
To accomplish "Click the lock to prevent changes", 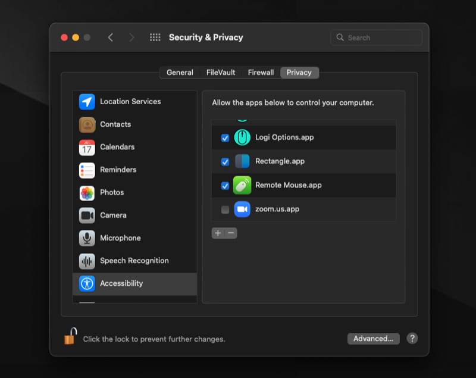I will point(70,337).
